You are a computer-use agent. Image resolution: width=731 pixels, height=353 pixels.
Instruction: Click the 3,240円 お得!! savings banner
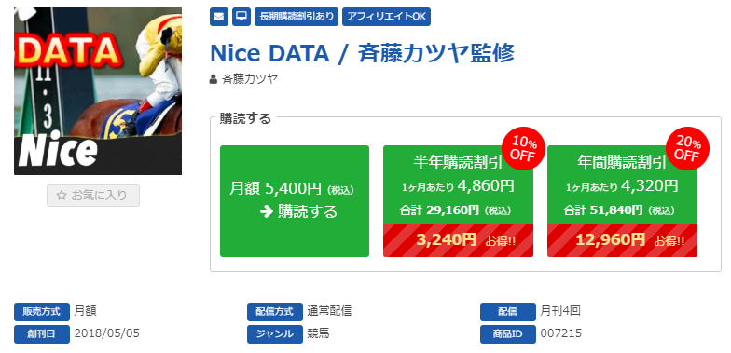(x=459, y=240)
